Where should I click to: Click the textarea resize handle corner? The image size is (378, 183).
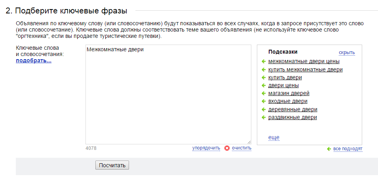249,142
